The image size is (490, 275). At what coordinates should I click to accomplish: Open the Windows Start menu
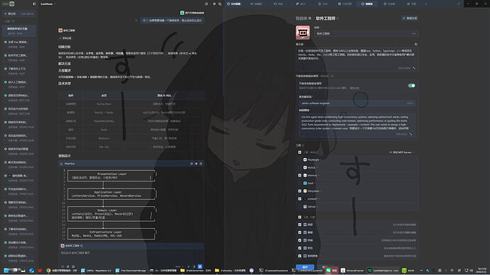click(x=6, y=270)
